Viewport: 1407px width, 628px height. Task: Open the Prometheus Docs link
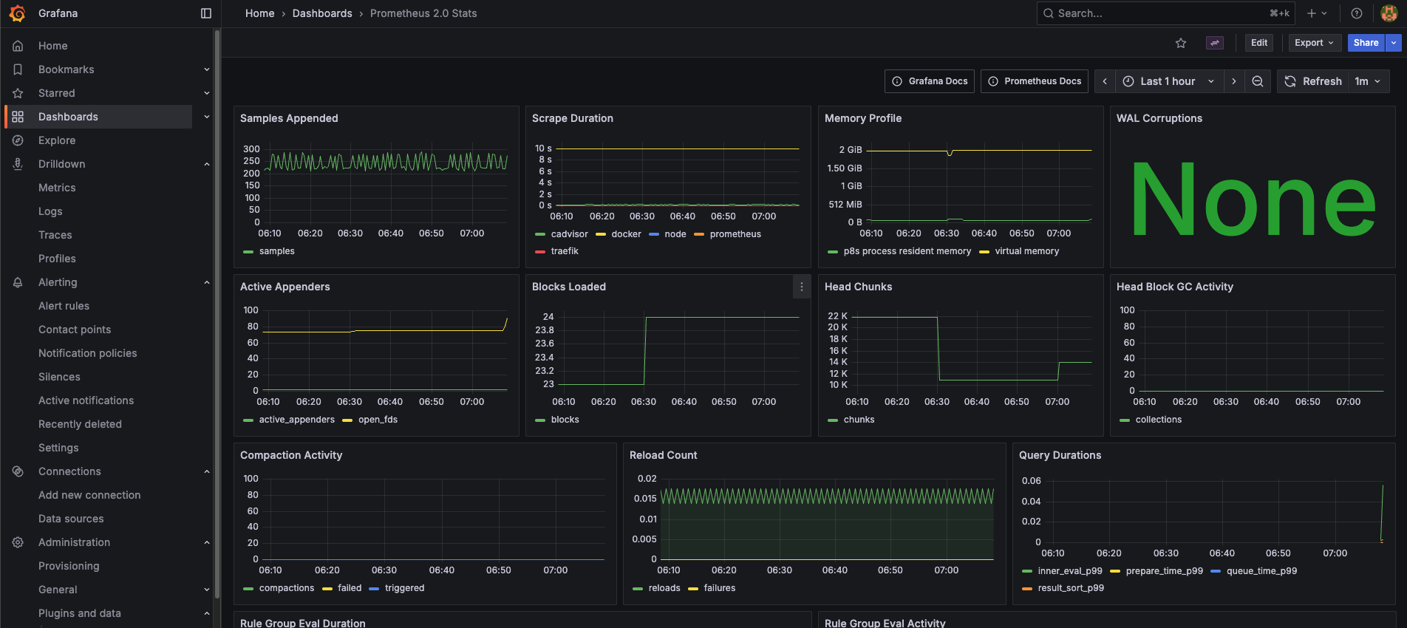point(1035,81)
